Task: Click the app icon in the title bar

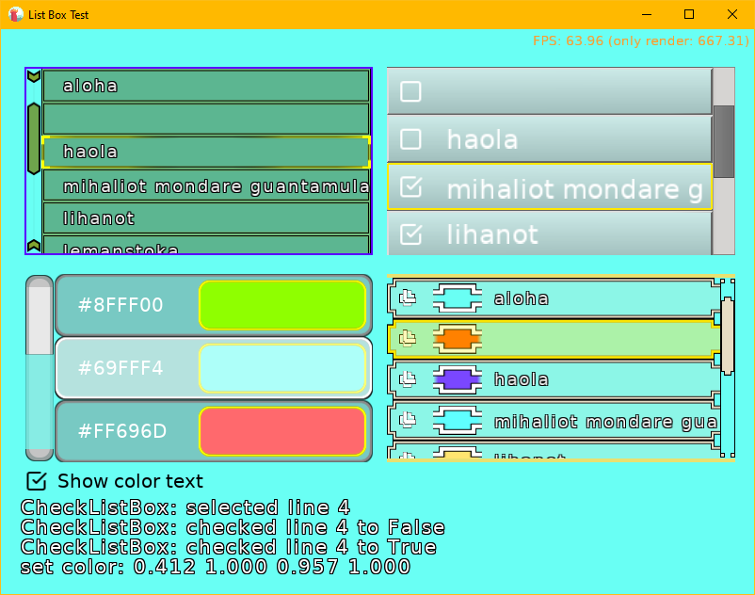Action: (x=16, y=14)
